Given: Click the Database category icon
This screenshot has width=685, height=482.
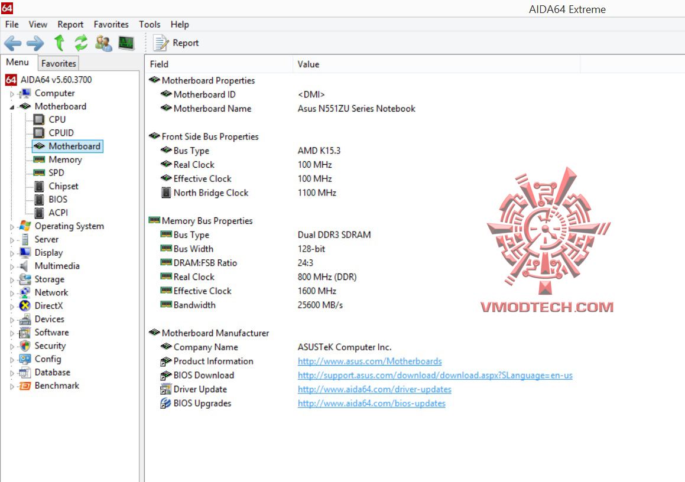Looking at the screenshot, I should 25,372.
